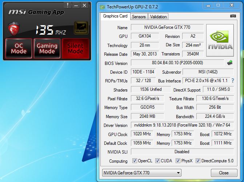Click the Close button in GPU-Z
This screenshot has width=244, height=182.
click(x=224, y=173)
